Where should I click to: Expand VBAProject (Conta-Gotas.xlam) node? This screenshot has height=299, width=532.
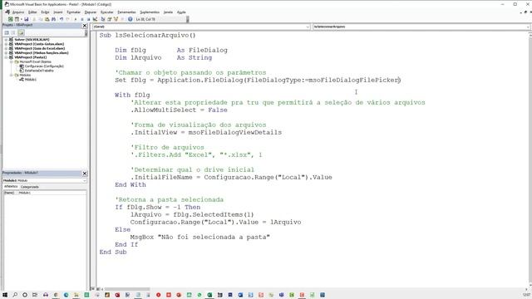(x=6, y=44)
